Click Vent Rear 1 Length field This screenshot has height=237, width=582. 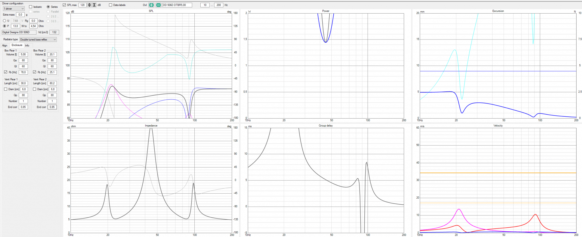[23, 83]
